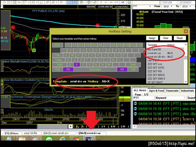
Task: Select the 'ZZZ SET EMA 5' template row
Action: point(165,79)
